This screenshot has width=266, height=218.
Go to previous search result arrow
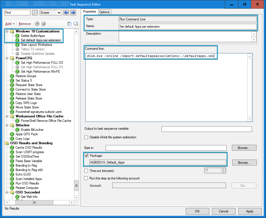[x=66, y=13]
